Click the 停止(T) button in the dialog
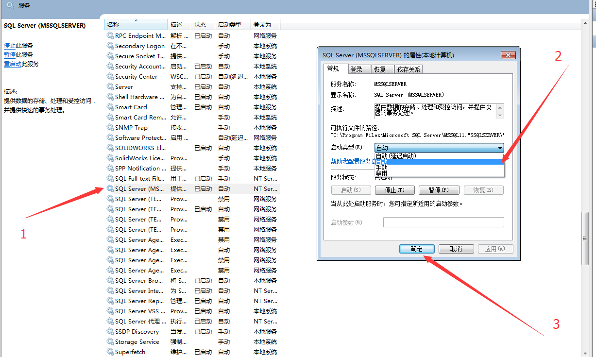Viewport: 596px width, 357px height. 395,190
